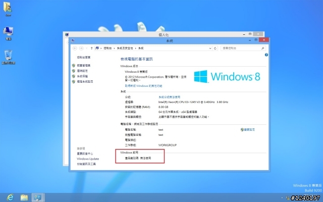This screenshot has height=202, width=323.
Task: Click shield icon beside 系統保護
Action: (x=74, y=76)
